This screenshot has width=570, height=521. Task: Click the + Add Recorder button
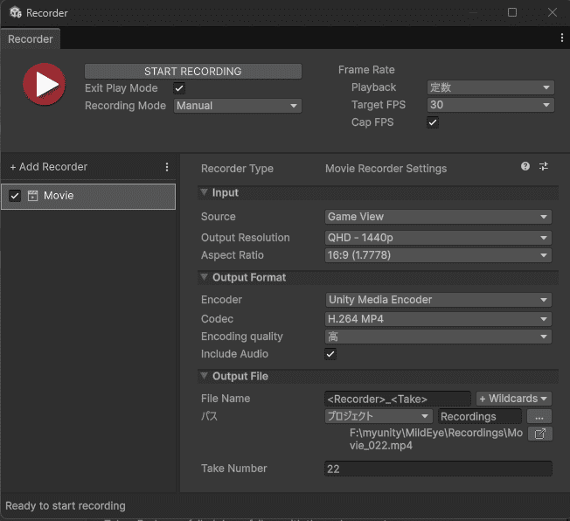[49, 167]
